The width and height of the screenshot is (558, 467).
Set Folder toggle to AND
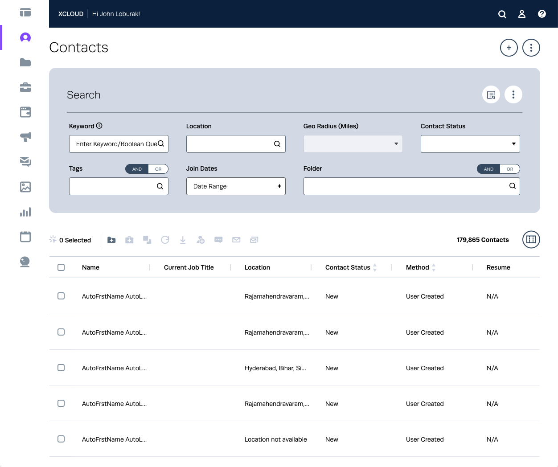pos(488,169)
